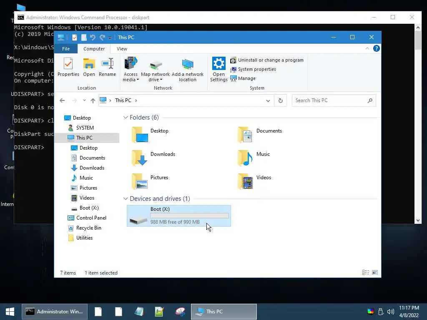This screenshot has width=427, height=320.
Task: Select SYSTEM in navigation pane
Action: (85, 128)
